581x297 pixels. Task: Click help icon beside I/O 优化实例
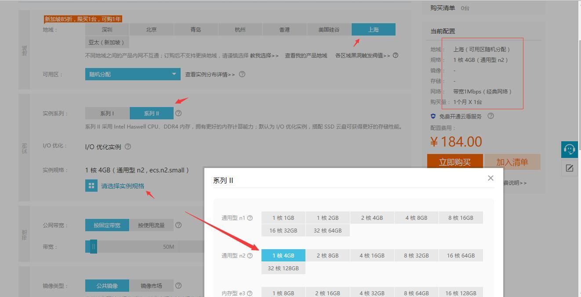(128, 147)
